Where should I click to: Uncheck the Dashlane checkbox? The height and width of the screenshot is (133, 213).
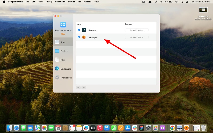click(x=79, y=30)
